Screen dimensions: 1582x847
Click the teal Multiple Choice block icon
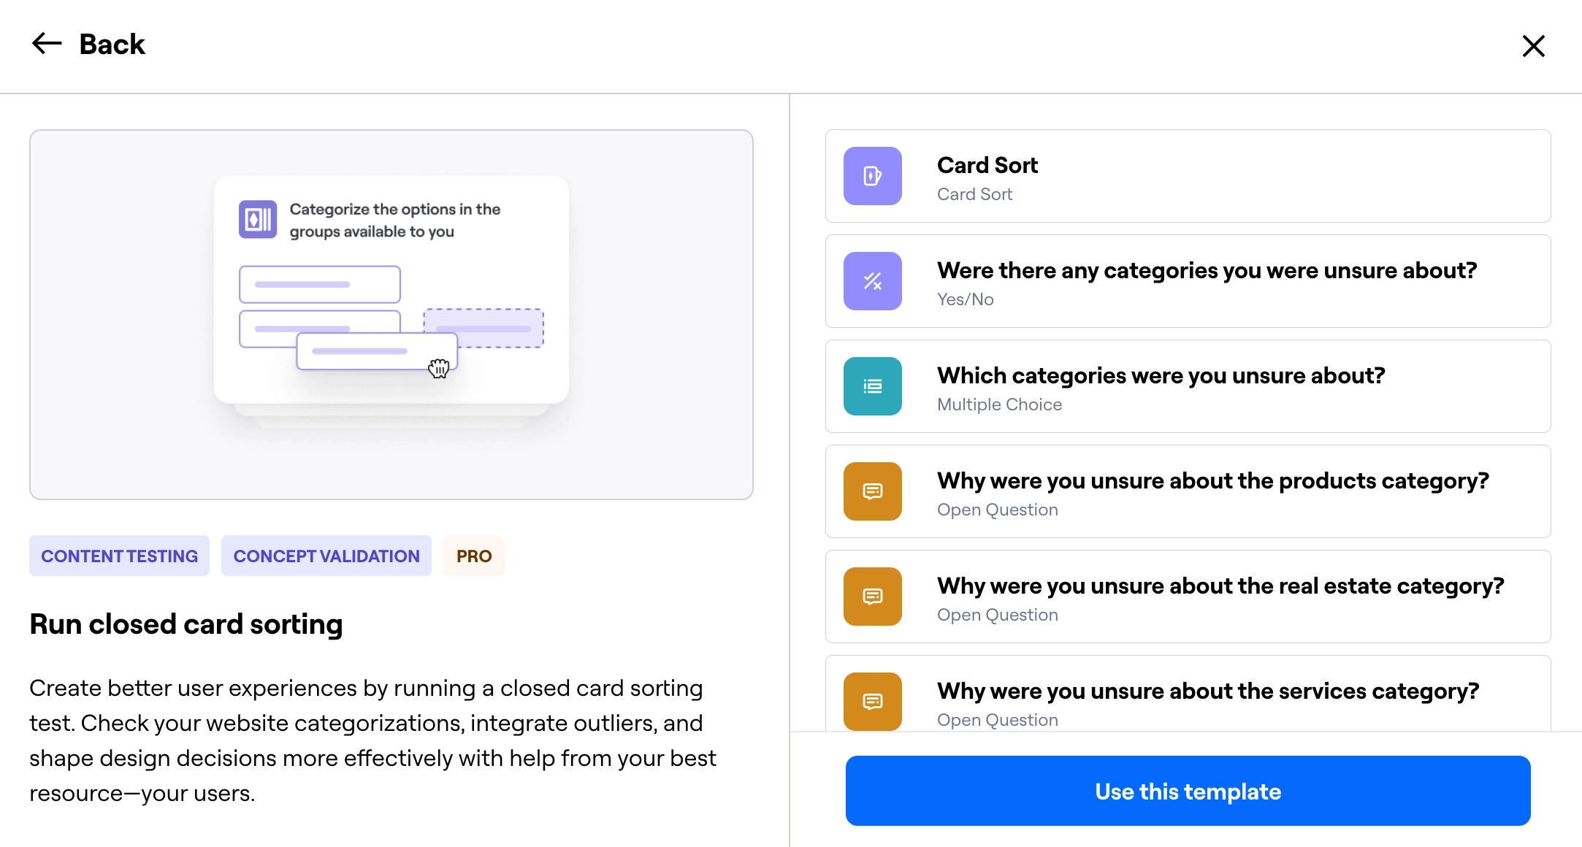click(x=872, y=386)
